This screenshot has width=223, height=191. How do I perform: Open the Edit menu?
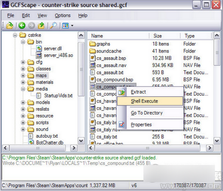pos(26,15)
